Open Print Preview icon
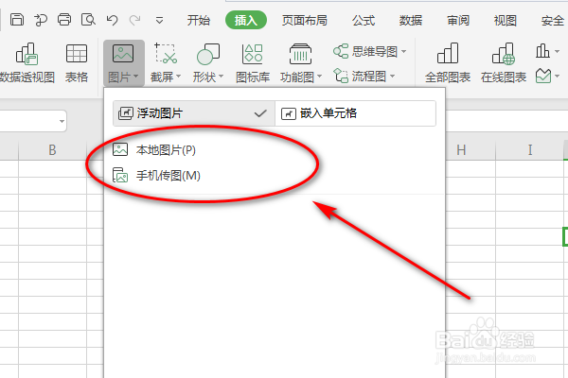The image size is (568, 378). pos(88,20)
